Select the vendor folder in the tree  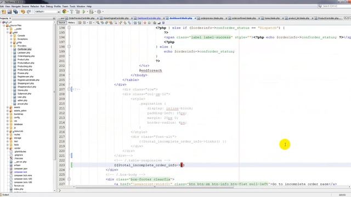tap(17, 148)
